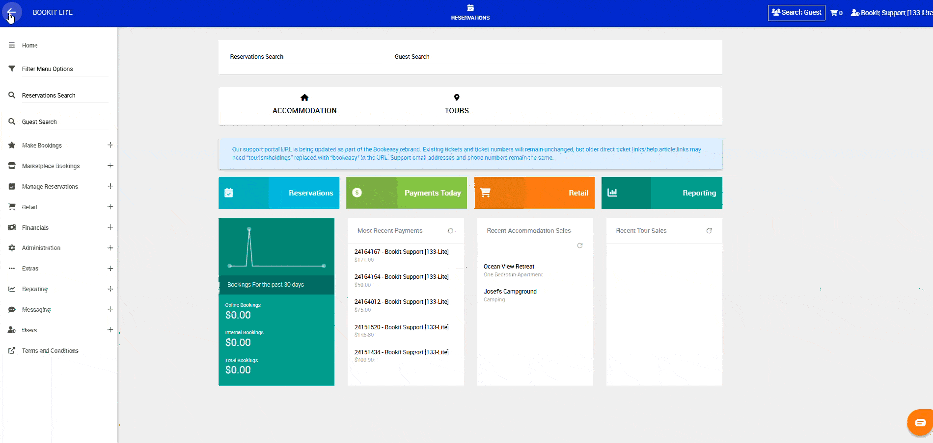Viewport: 933px width, 443px height.
Task: Click the Terms and Conditions external link icon
Action: tap(12, 351)
